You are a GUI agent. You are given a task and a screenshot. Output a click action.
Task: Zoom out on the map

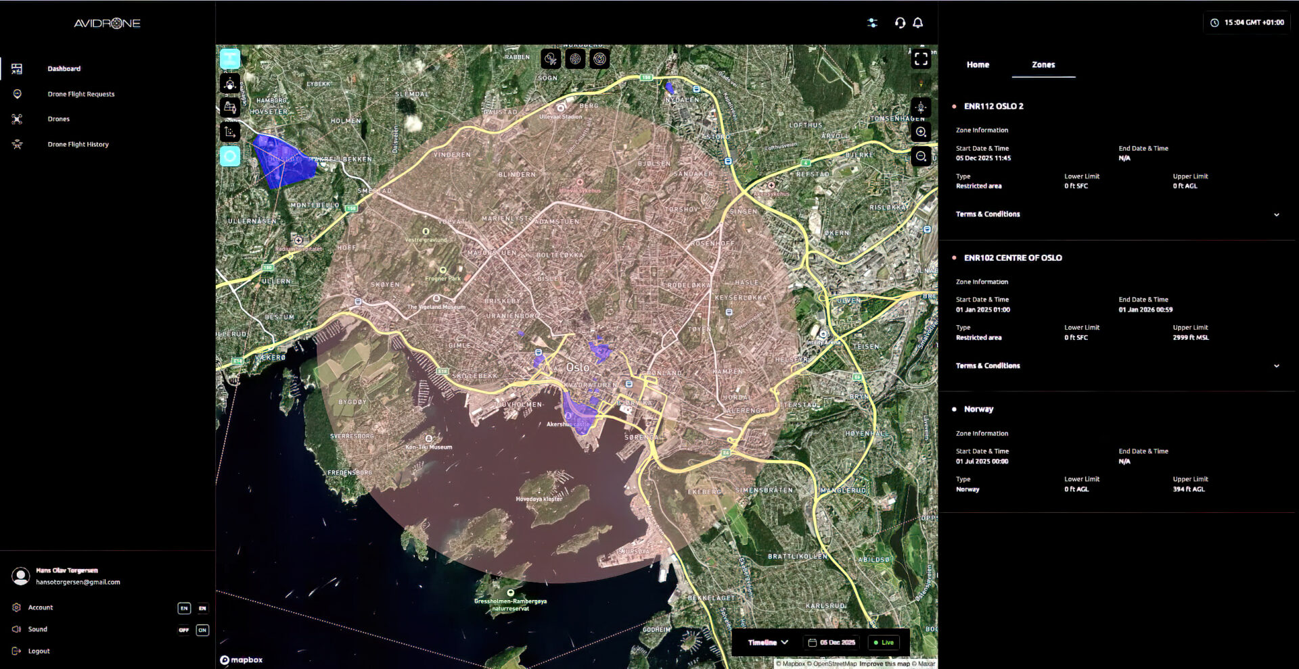click(x=921, y=157)
